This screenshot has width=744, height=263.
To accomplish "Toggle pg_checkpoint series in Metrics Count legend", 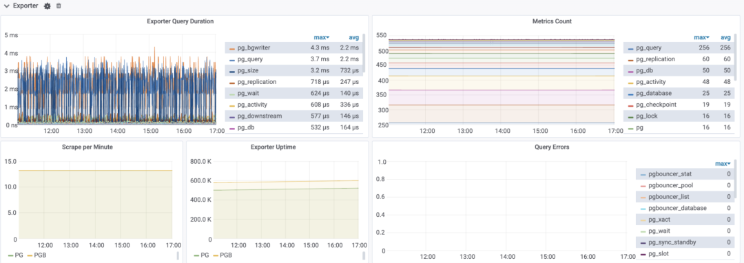I will (x=657, y=105).
